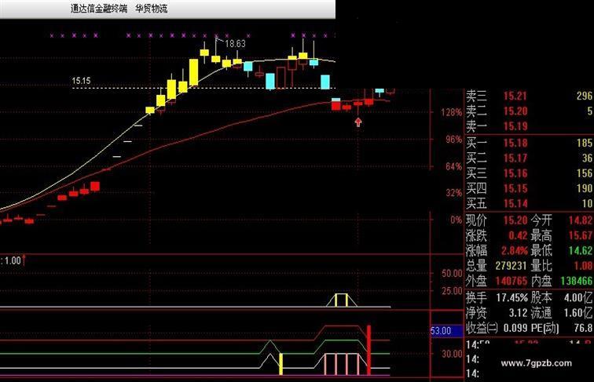Select the 华贸物流 stock name in the title
Screen dimensions: 594x382
[151, 9]
